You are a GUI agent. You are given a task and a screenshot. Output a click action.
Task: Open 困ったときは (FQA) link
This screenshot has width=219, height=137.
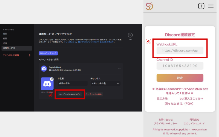pyautogui.click(x=179, y=104)
